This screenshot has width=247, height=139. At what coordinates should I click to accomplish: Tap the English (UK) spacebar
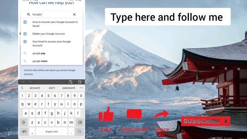[x=52, y=132]
